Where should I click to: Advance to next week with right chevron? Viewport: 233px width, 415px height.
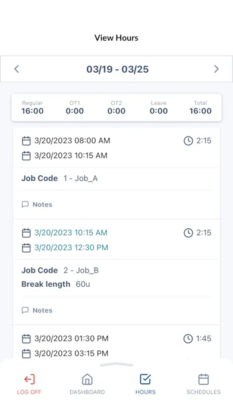[216, 69]
